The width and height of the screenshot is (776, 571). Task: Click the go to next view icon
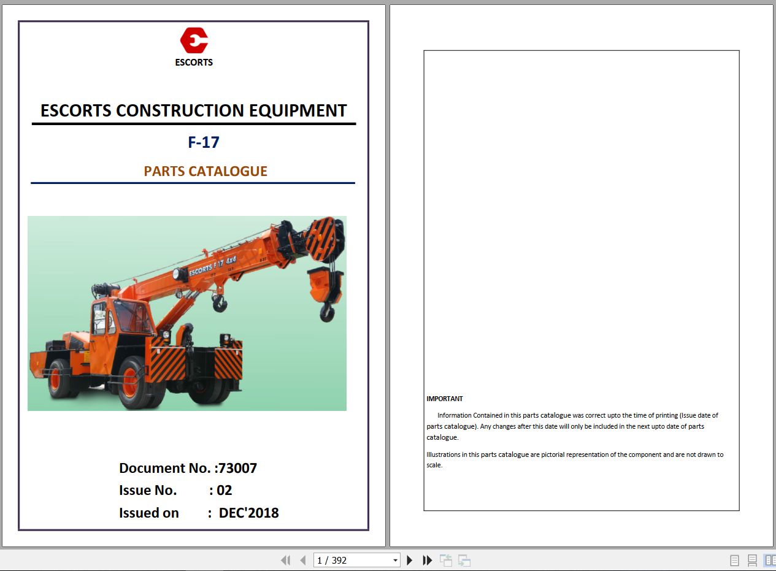click(x=464, y=560)
